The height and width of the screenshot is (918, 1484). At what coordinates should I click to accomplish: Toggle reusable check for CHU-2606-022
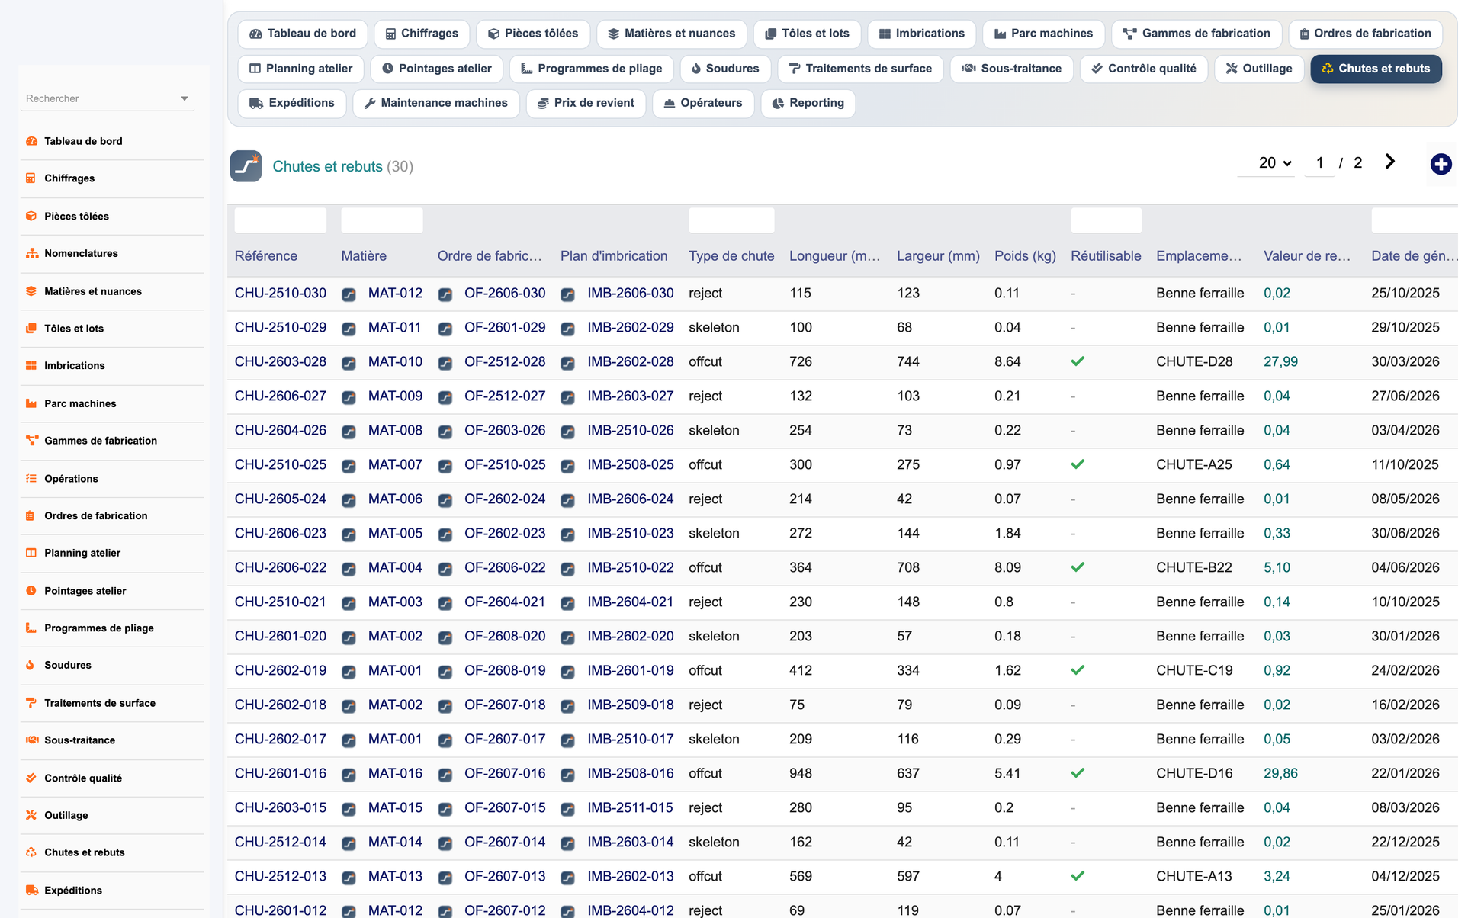(x=1078, y=567)
